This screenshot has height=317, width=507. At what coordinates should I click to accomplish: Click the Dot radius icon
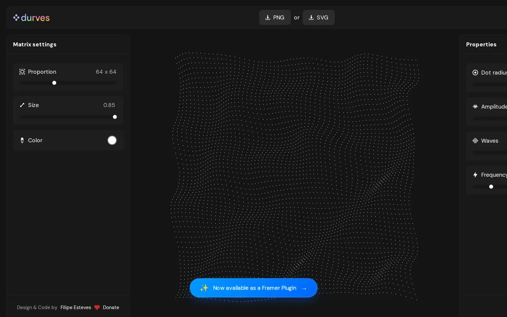pos(475,73)
